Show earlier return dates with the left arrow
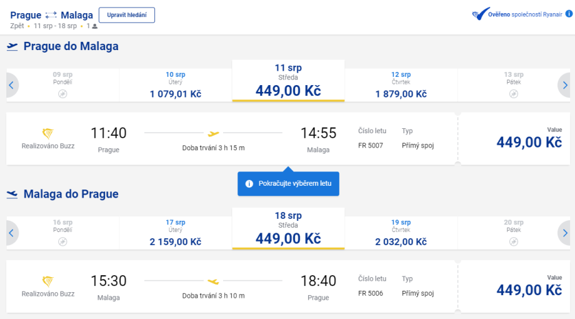The width and height of the screenshot is (575, 319). [x=11, y=233]
